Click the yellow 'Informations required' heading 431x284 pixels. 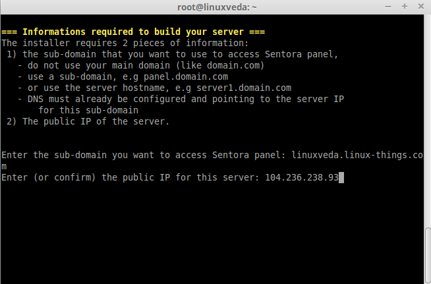(133, 32)
